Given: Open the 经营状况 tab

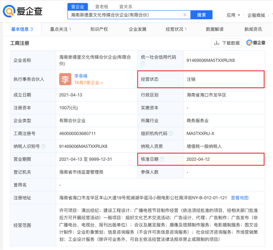Looking at the screenshot, I should coord(176,29).
